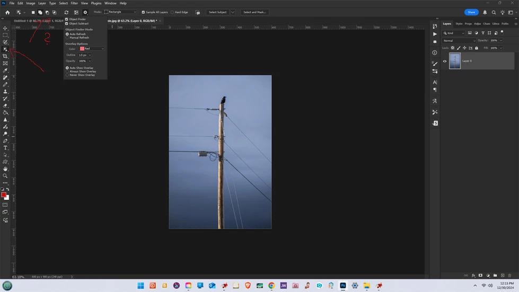
Task: Pick the Zoom tool magnifier
Action: click(5, 176)
